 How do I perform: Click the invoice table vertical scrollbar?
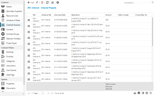point(152,32)
